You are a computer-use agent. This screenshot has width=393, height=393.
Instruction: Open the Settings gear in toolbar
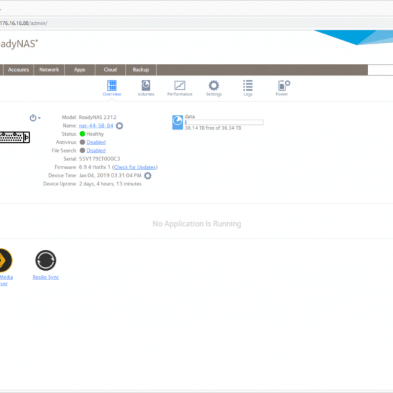[214, 85]
